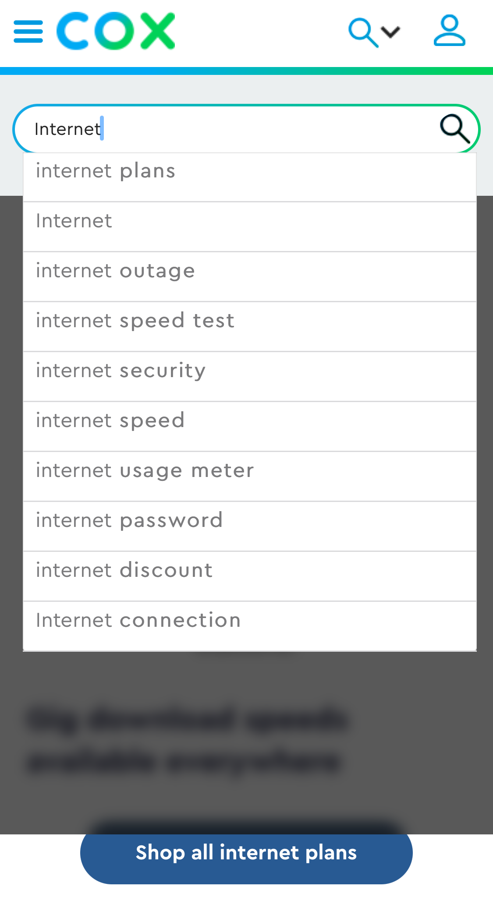Screen dimensions: 493x922
Task: Select internet security from the list
Action: [120, 370]
